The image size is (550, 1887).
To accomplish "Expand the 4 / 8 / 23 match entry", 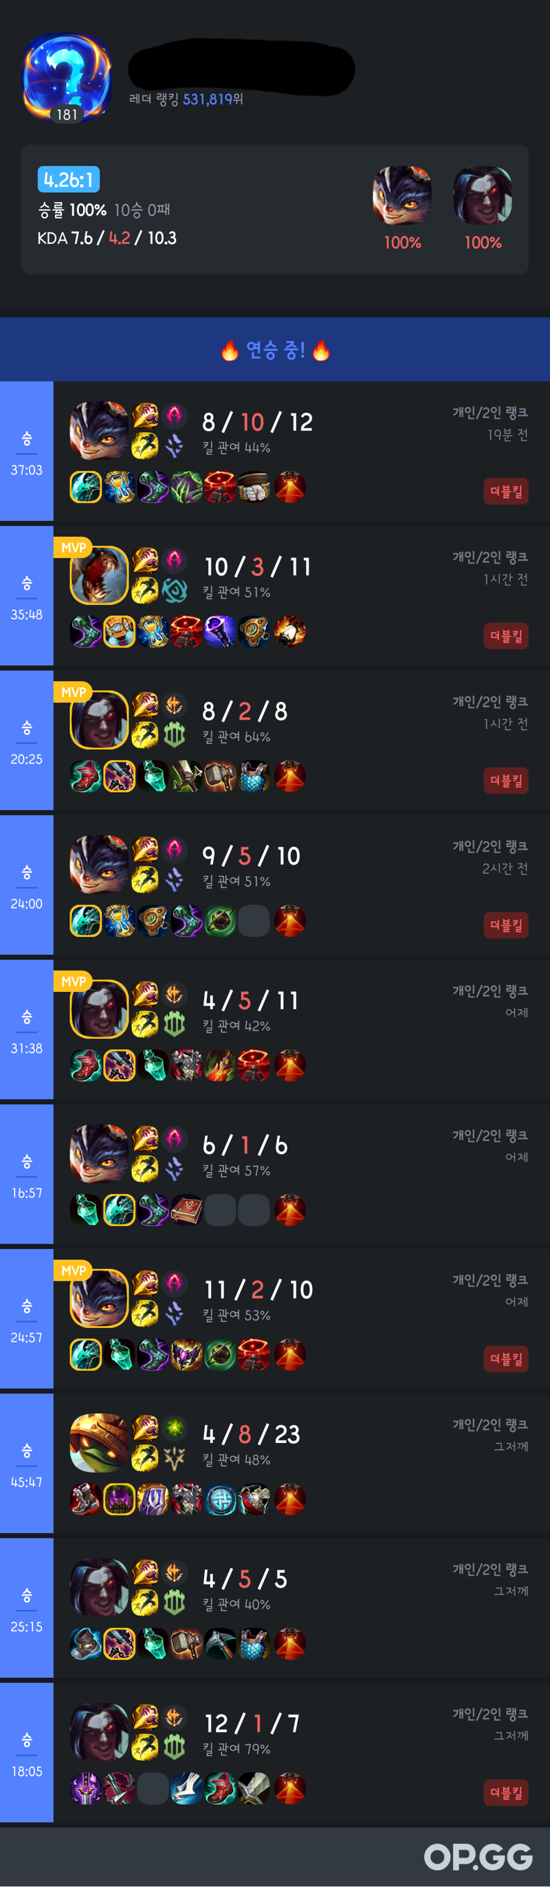I will coord(274,1463).
